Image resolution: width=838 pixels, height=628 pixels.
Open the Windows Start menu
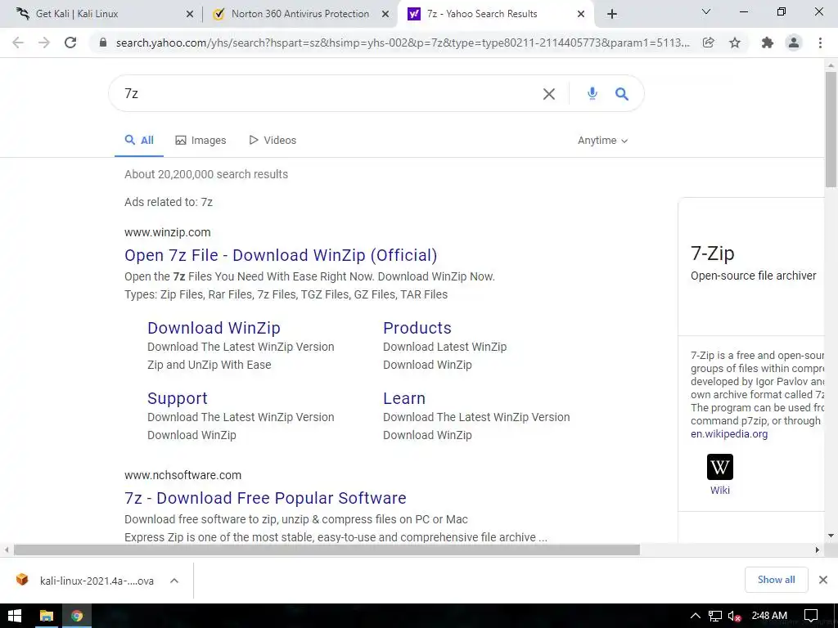15,616
